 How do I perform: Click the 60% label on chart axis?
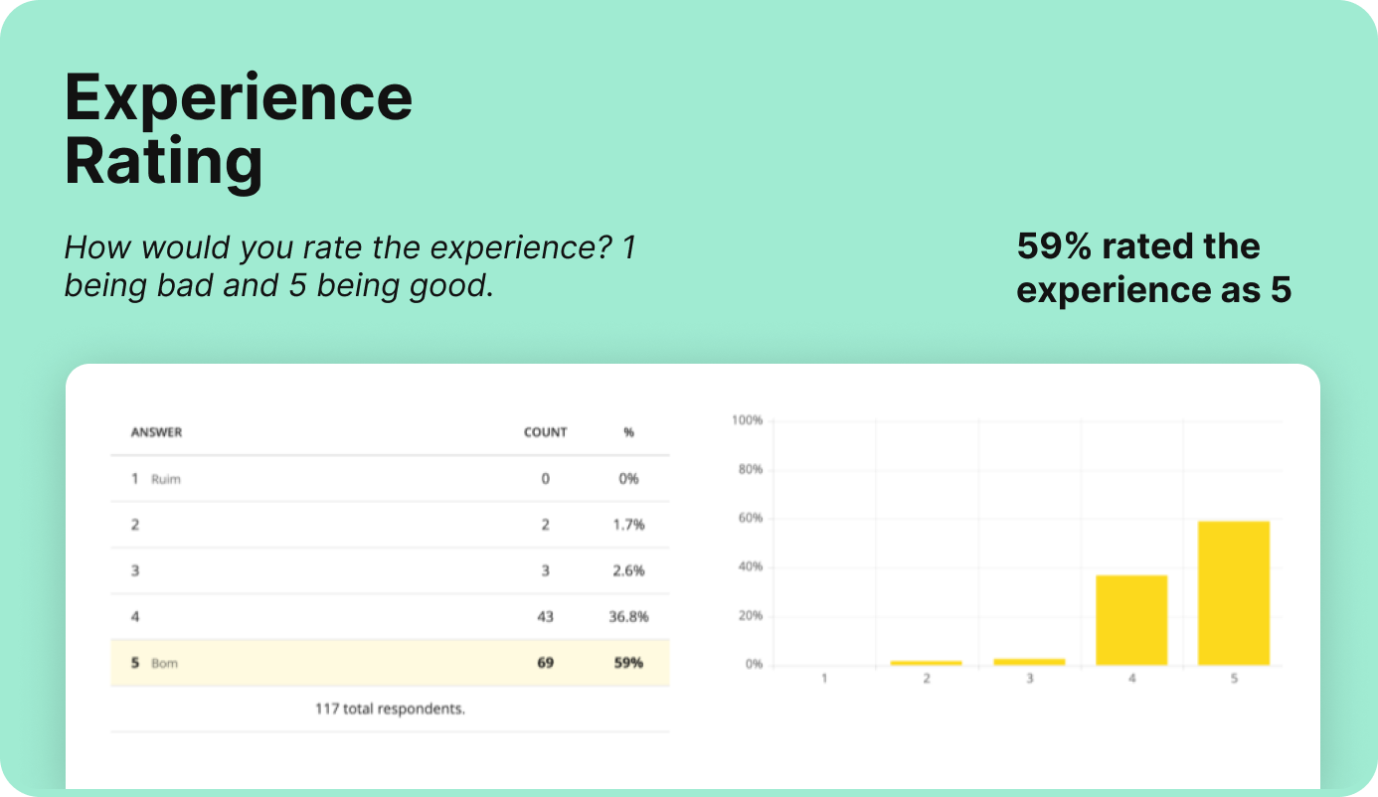point(749,519)
